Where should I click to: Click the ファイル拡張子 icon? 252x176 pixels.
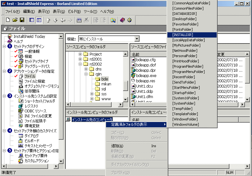[x=20, y=121]
